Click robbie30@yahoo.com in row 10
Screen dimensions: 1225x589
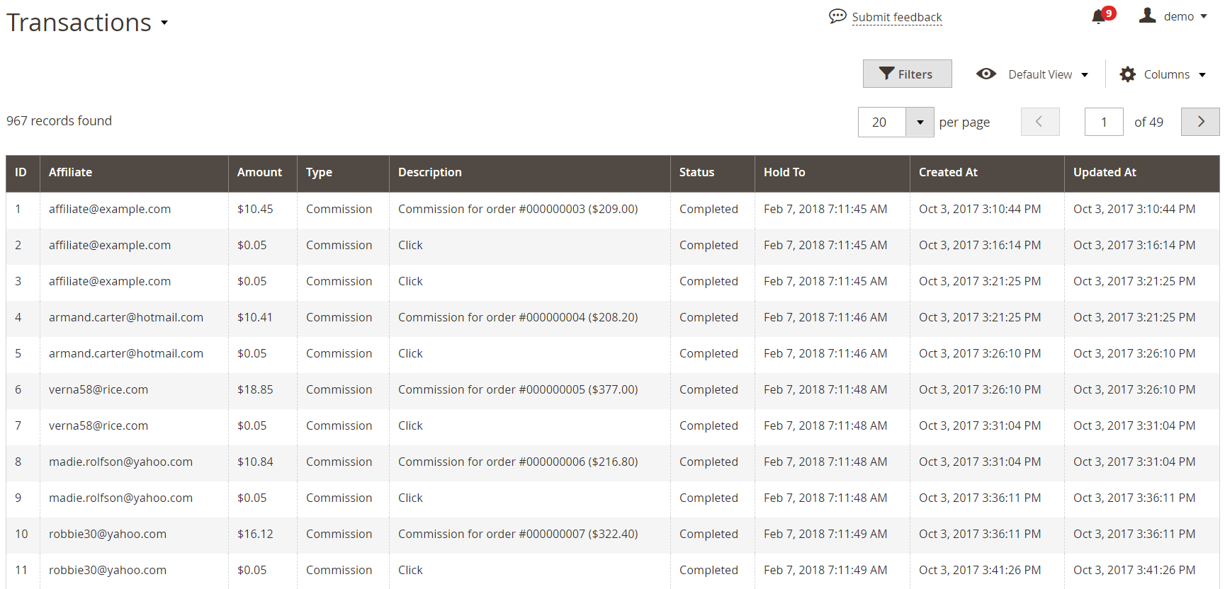(108, 534)
